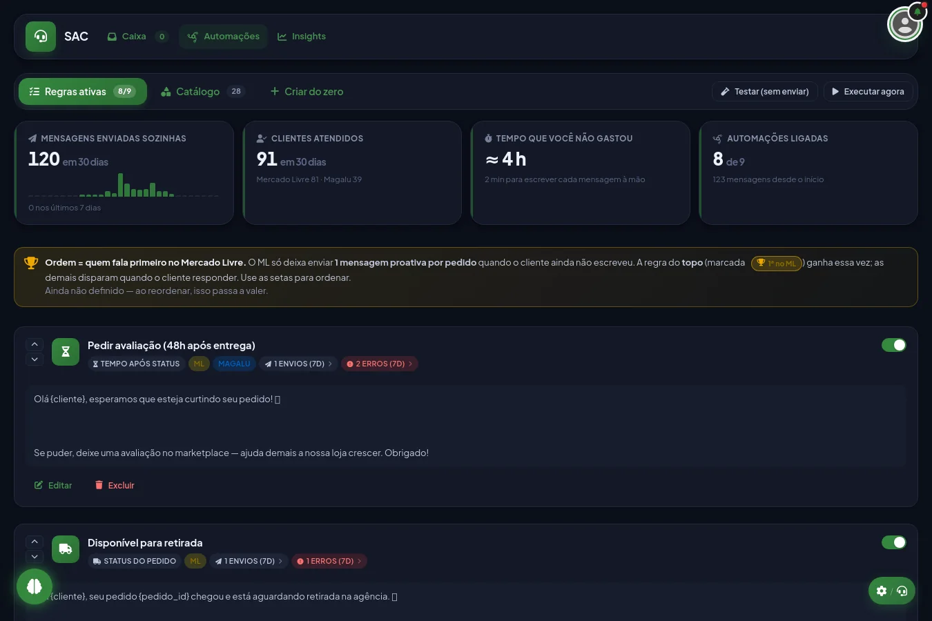Click Testar (sem enviar) button

click(x=765, y=92)
